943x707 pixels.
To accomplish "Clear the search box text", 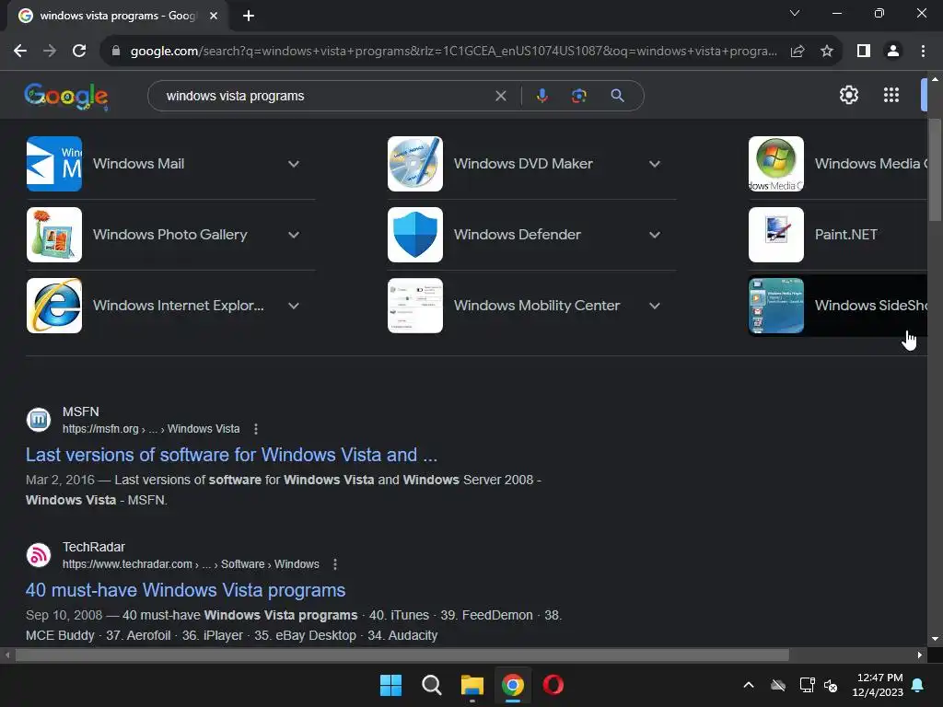I will click(x=500, y=96).
